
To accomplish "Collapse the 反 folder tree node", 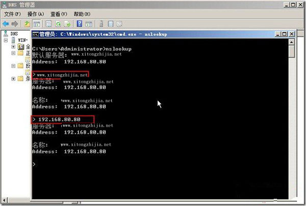I will point(13,66).
